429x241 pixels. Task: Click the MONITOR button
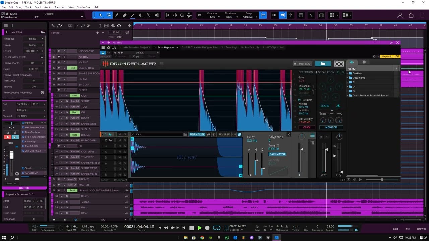(x=331, y=127)
